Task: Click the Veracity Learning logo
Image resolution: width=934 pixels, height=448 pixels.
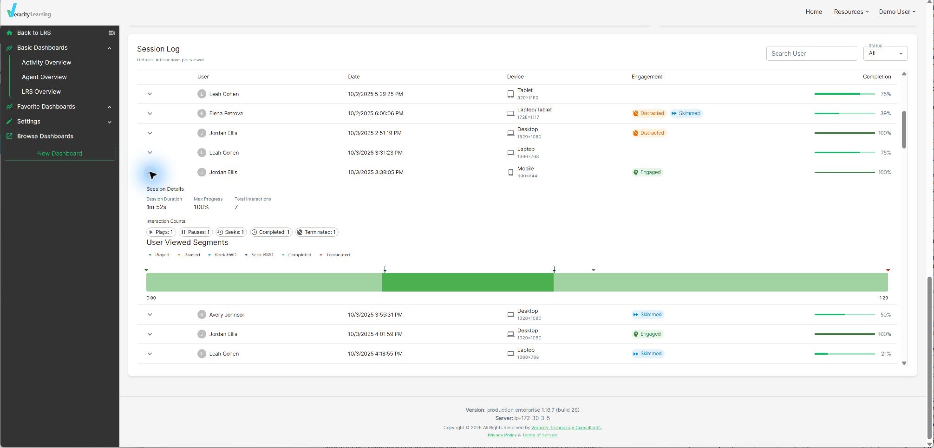Action: (29, 11)
